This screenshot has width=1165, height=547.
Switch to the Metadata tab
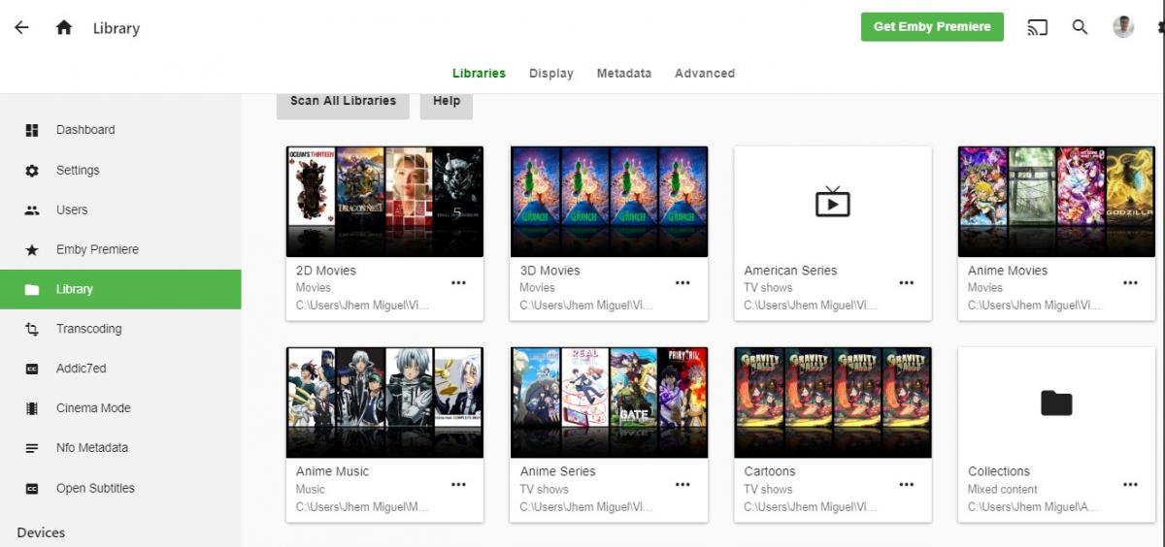pos(624,74)
